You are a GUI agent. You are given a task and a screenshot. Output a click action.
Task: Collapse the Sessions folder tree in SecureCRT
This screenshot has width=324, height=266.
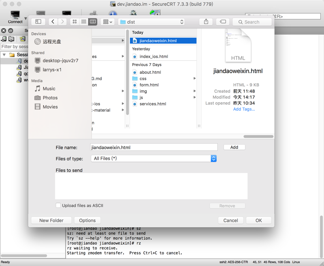coord(4,55)
